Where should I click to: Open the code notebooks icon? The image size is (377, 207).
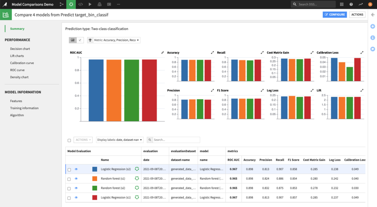click(x=80, y=4)
